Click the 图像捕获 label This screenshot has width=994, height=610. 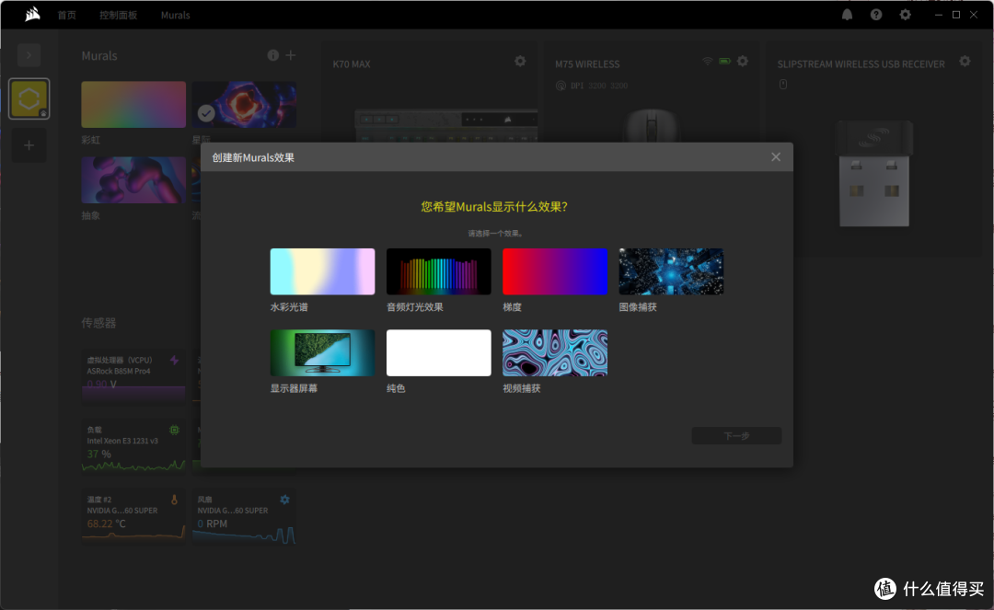click(638, 307)
